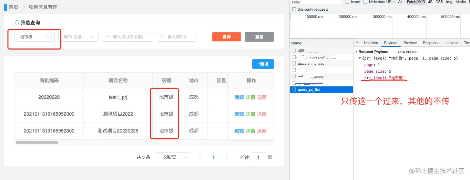Screen dimensions: 470x180
Task: Click 退网 for test1_prj row
Action: (262, 97)
